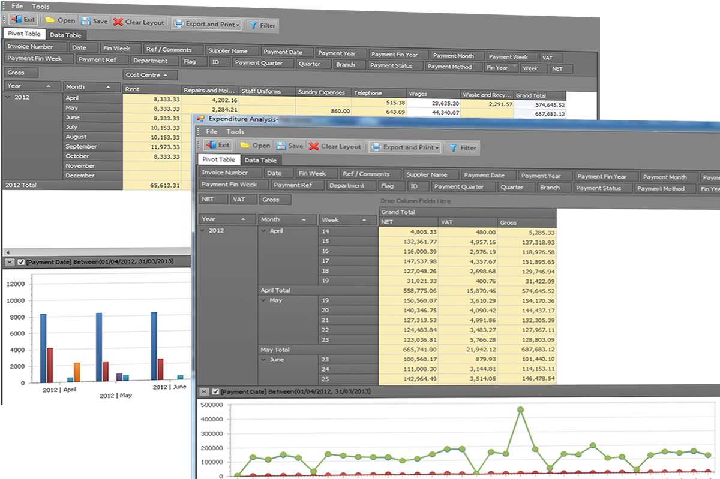Open Export and Print dropdown in the front window
Image resolution: width=720 pixels, height=479 pixels.
[437, 147]
